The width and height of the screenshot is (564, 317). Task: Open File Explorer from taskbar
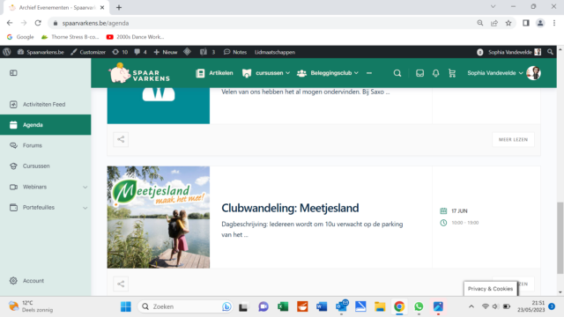(380, 306)
